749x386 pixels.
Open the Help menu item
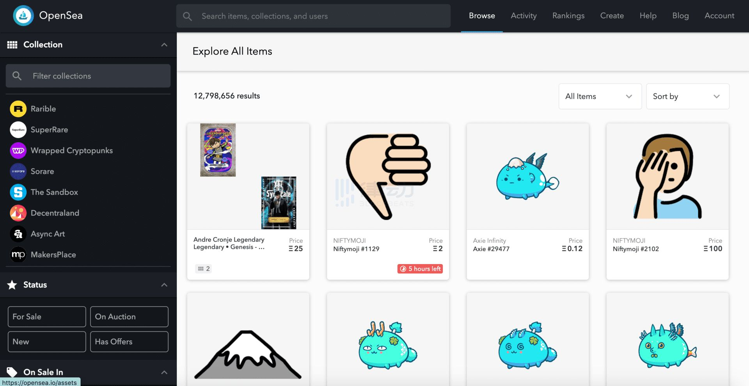click(648, 16)
